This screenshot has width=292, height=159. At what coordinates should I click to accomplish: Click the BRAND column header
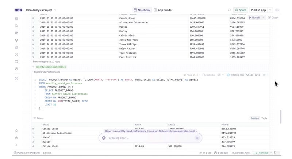[x=46, y=125]
